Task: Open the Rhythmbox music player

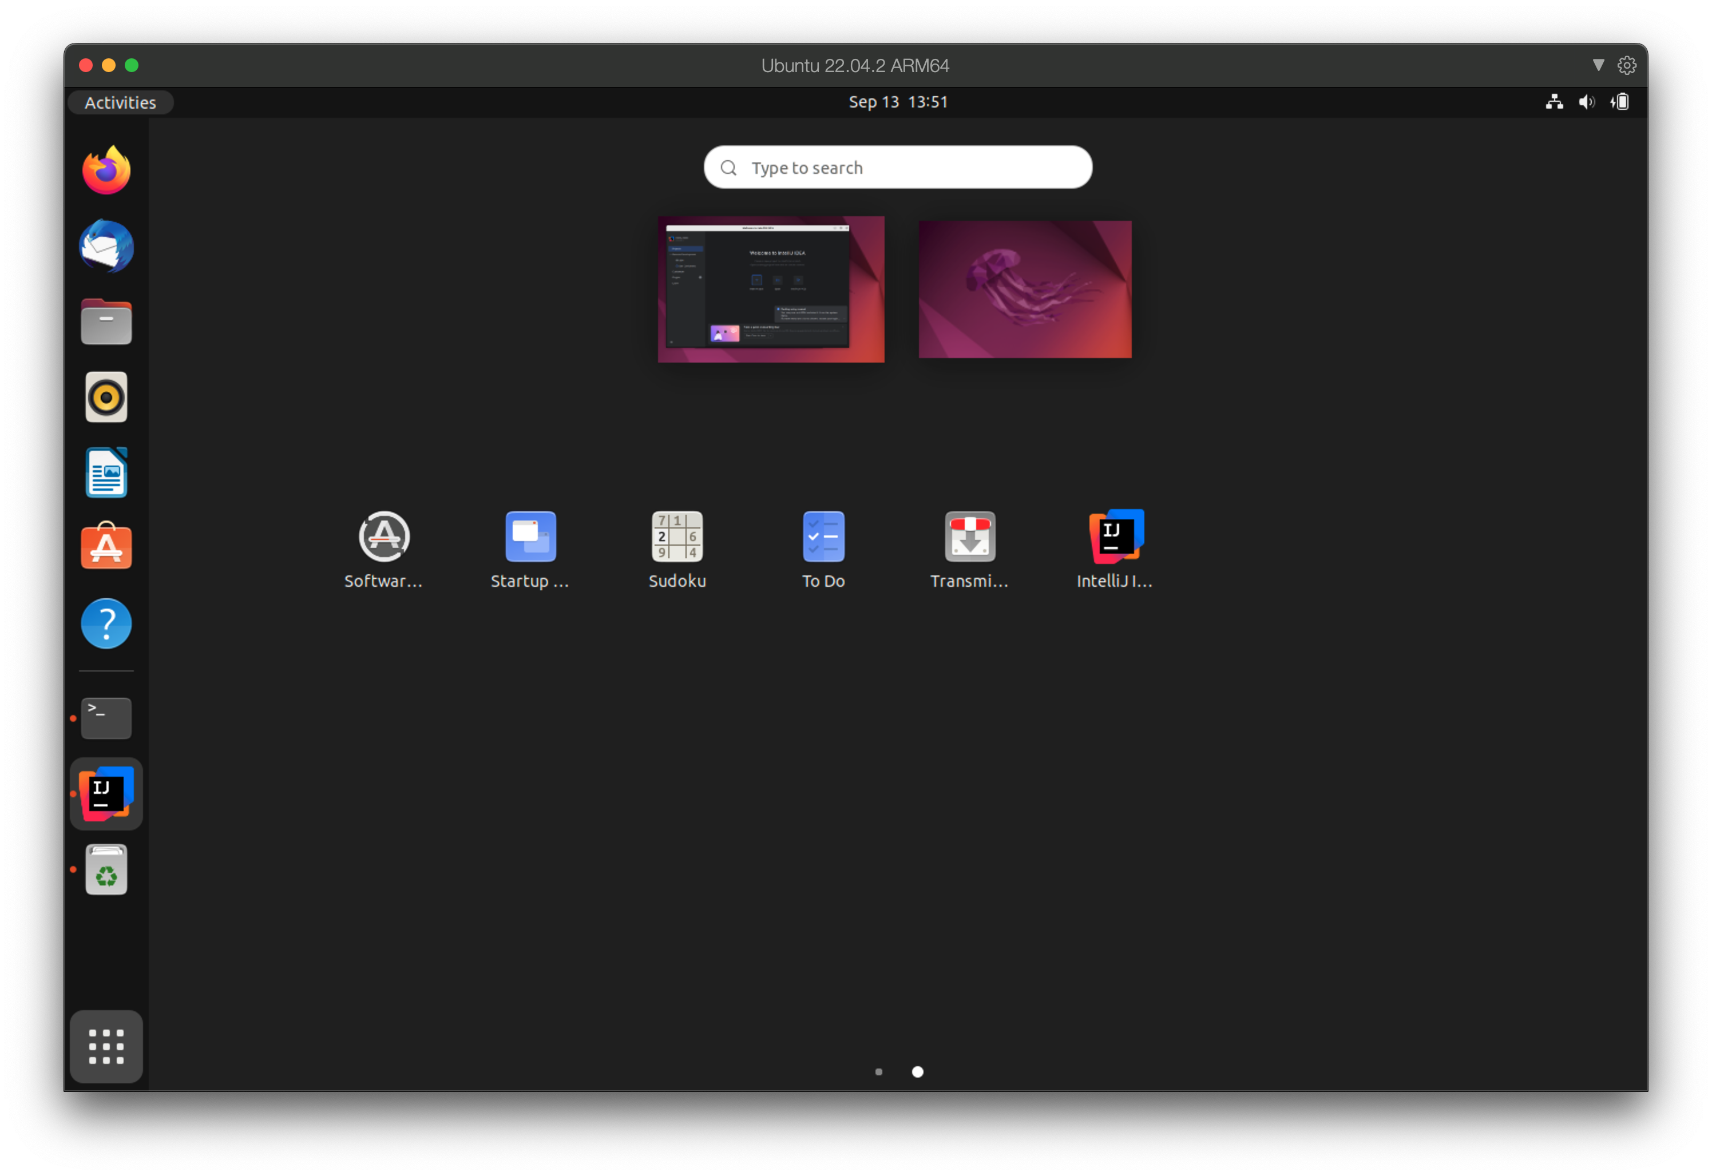Action: tap(105, 396)
